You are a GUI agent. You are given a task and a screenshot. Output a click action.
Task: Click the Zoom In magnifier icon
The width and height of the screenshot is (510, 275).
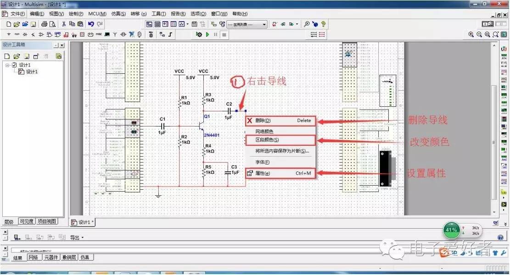[x=471, y=34]
